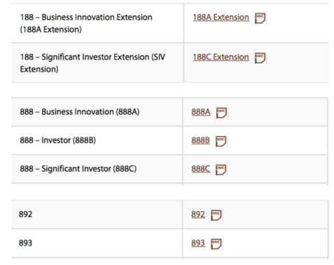Select the 188 Business Innovation Extension row label
Image resolution: width=334 pixels, height=265 pixels.
pyautogui.click(x=86, y=23)
